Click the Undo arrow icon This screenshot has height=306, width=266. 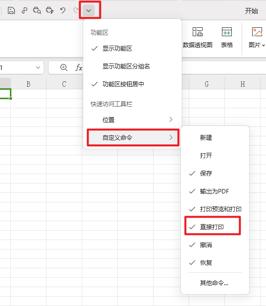click(x=63, y=10)
